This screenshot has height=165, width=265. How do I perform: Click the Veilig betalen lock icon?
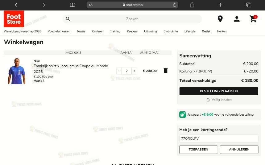point(208,100)
